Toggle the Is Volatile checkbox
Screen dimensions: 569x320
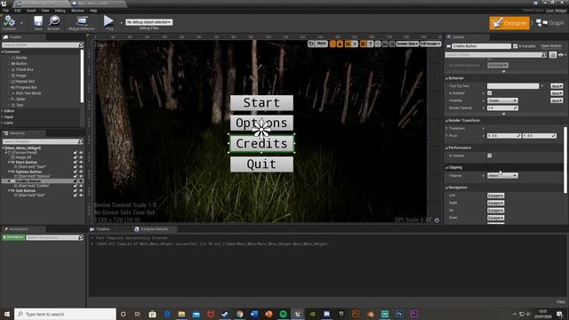[490, 156]
